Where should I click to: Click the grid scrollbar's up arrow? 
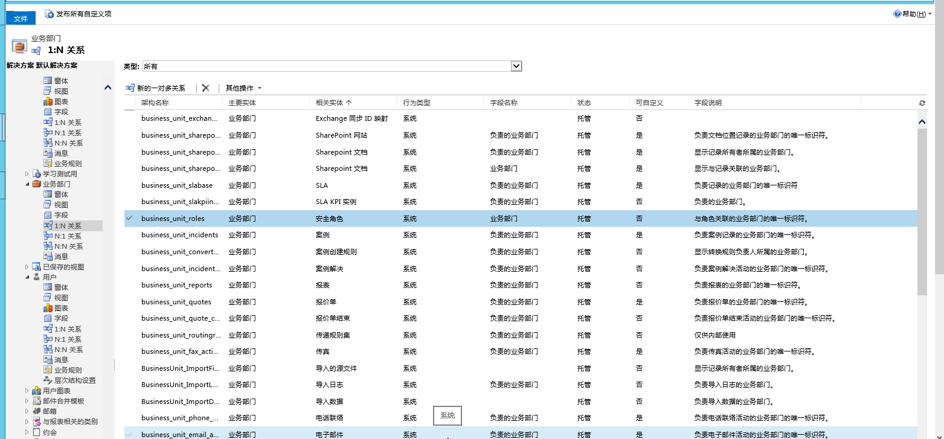[x=922, y=122]
